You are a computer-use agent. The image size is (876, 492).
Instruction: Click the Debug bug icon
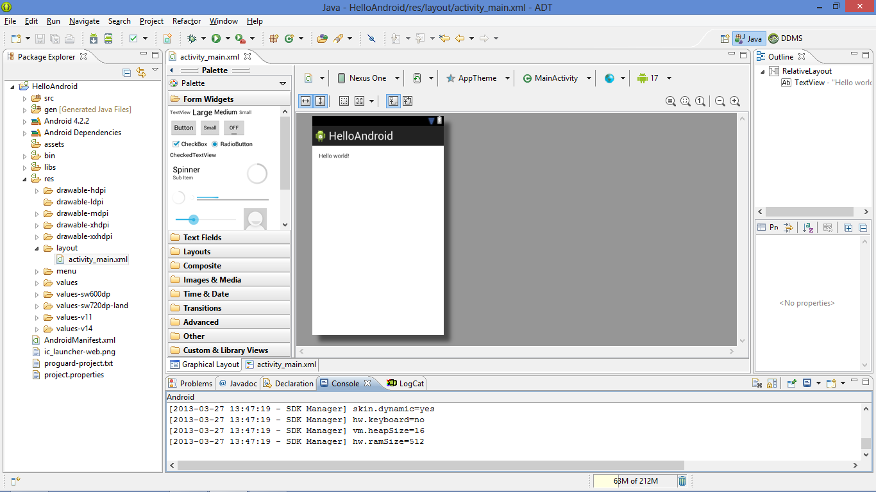[x=192, y=38]
